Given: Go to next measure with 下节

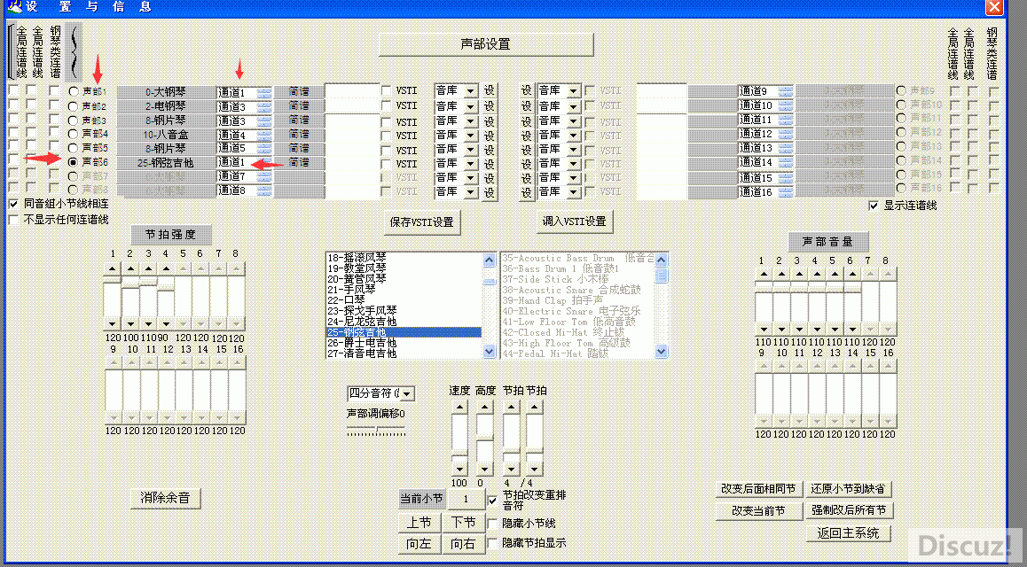Looking at the screenshot, I should [464, 523].
